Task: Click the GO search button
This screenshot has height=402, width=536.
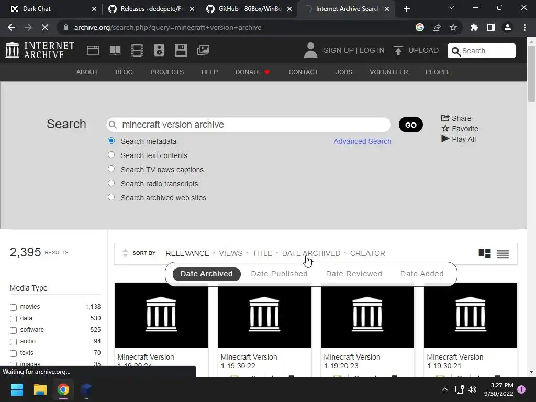Action: [410, 125]
